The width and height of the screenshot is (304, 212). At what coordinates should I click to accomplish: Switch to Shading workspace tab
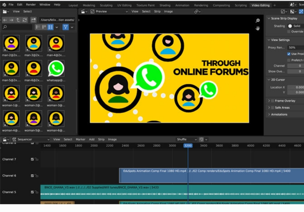pos(165,5)
